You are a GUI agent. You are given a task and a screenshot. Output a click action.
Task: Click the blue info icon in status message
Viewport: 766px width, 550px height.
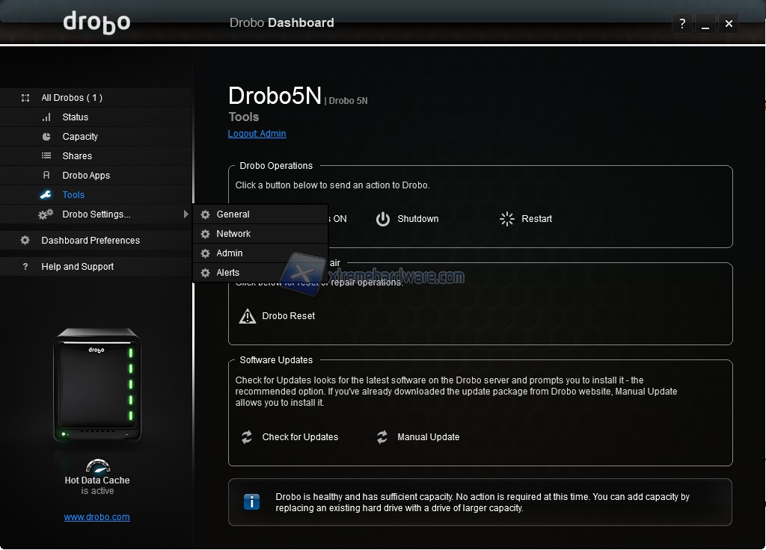coord(252,501)
